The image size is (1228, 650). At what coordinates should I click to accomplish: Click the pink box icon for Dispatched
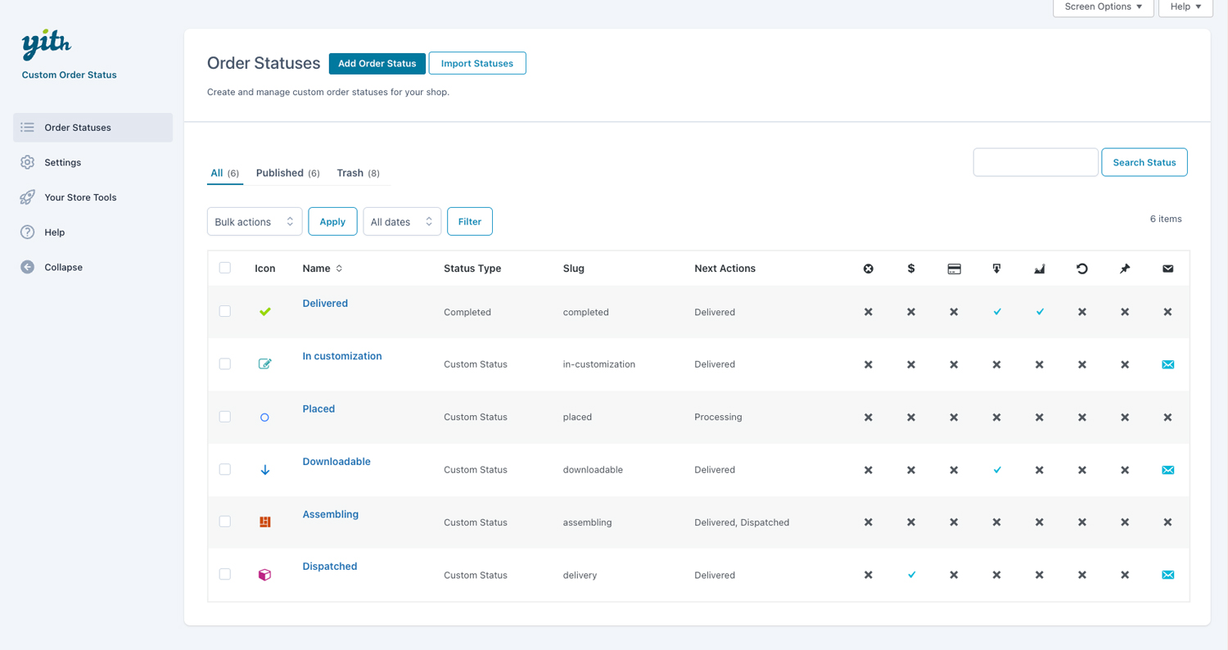click(264, 575)
